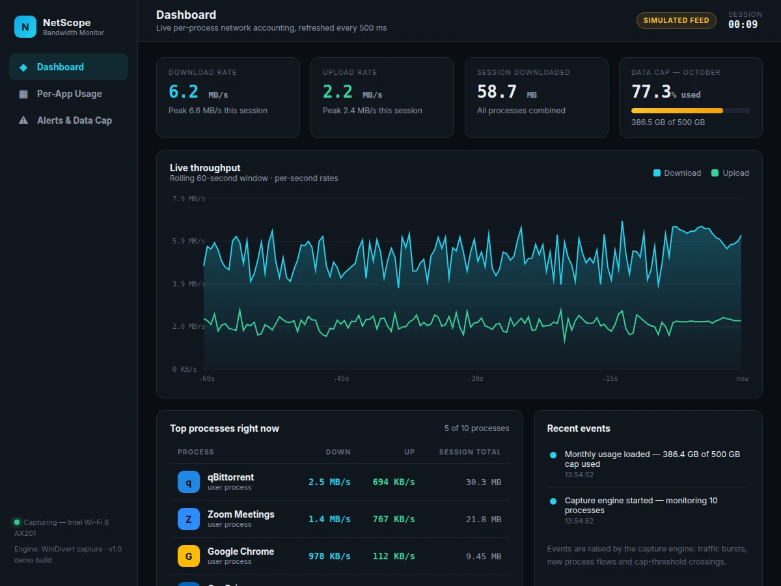
Task: Click the qBittorrent process icon
Action: [x=189, y=482]
